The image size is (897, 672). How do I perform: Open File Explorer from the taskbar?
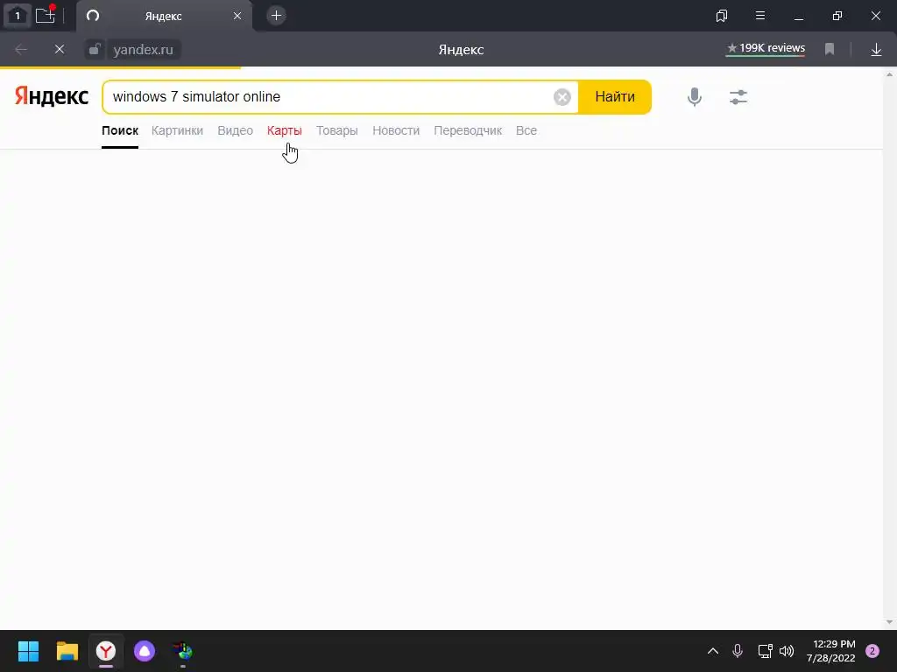pos(67,651)
